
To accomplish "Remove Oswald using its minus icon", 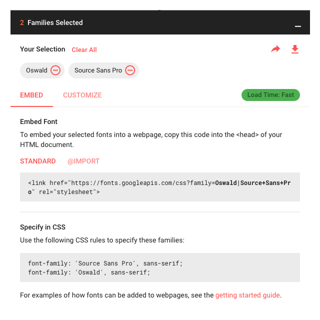I will click(x=56, y=70).
